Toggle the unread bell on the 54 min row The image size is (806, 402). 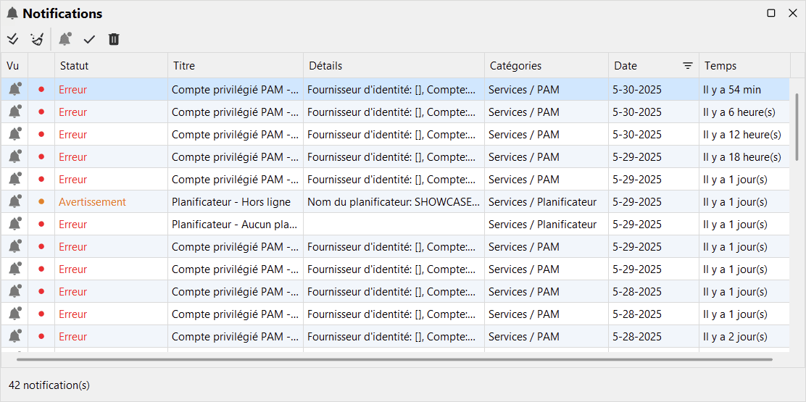click(14, 90)
